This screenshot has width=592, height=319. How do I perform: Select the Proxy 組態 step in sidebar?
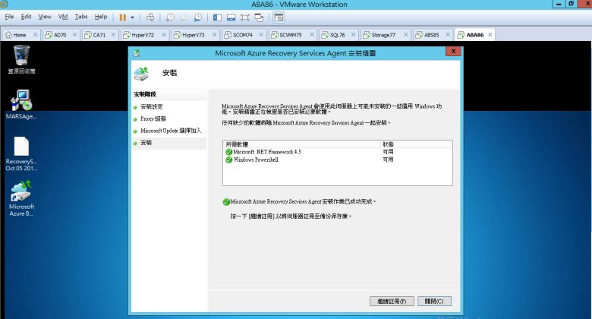tap(153, 118)
